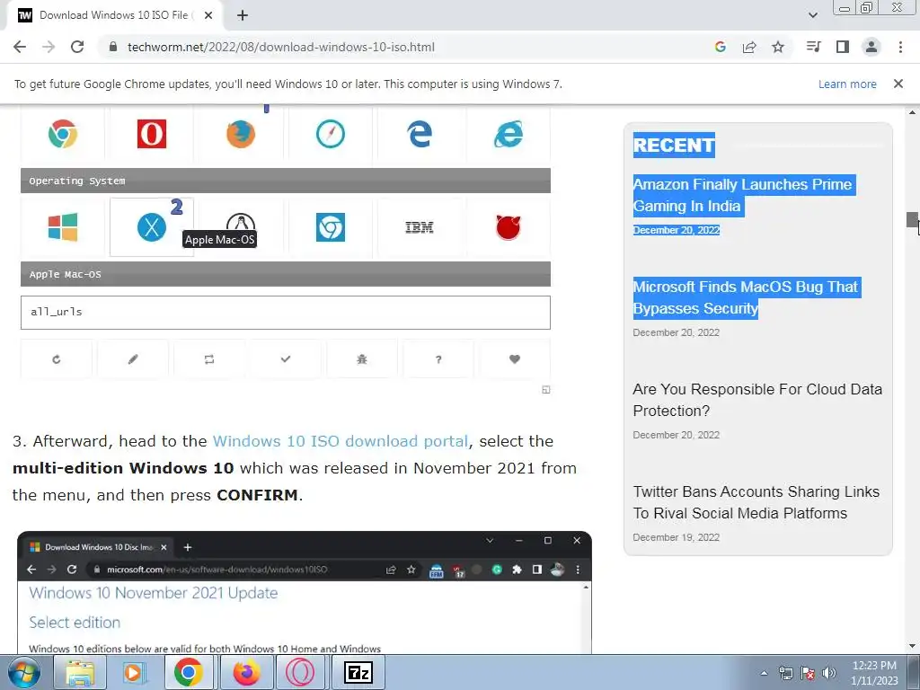
Task: Select the Edge browser icon
Action: 420,135
